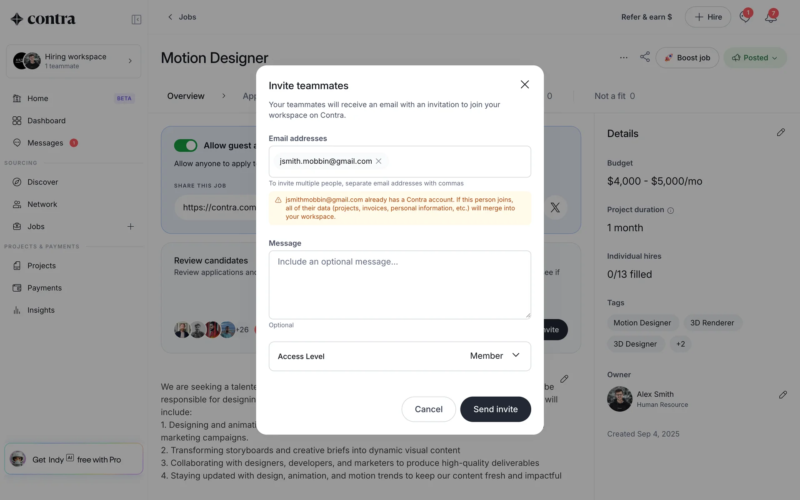Viewport: 800px width, 500px height.
Task: Expand the Hiring workspace switcher
Action: [74, 61]
